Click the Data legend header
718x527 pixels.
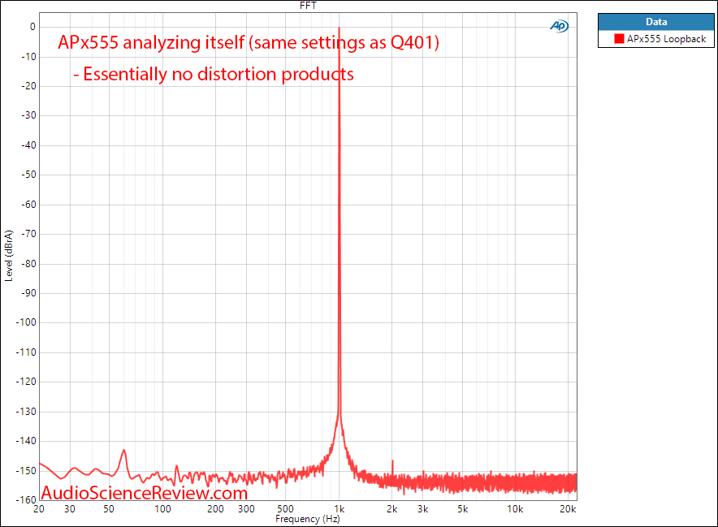(x=655, y=22)
